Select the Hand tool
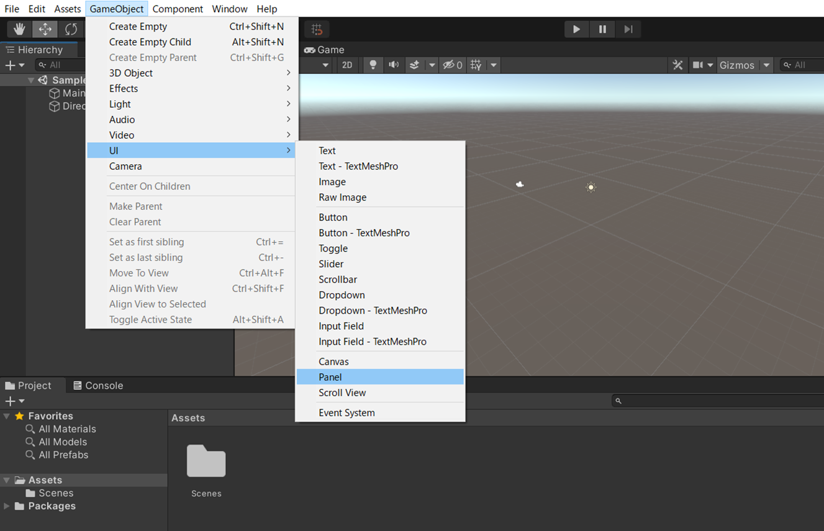The height and width of the screenshot is (531, 824). [x=19, y=29]
